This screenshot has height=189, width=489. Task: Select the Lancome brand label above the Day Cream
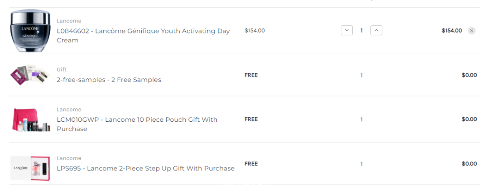point(69,21)
